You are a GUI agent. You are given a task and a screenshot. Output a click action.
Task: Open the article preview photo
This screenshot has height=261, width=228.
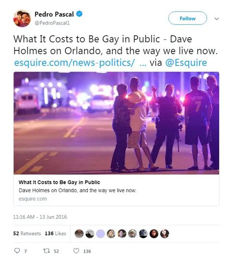[116, 123]
